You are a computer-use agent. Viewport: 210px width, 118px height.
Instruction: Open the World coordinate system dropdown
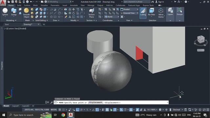(x=112, y=17)
